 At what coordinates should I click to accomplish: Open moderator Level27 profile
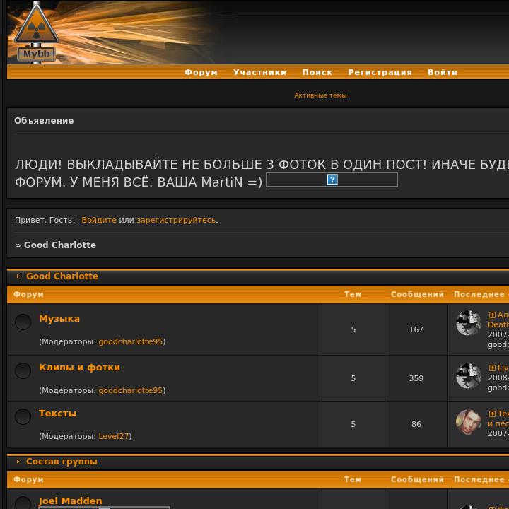click(114, 436)
